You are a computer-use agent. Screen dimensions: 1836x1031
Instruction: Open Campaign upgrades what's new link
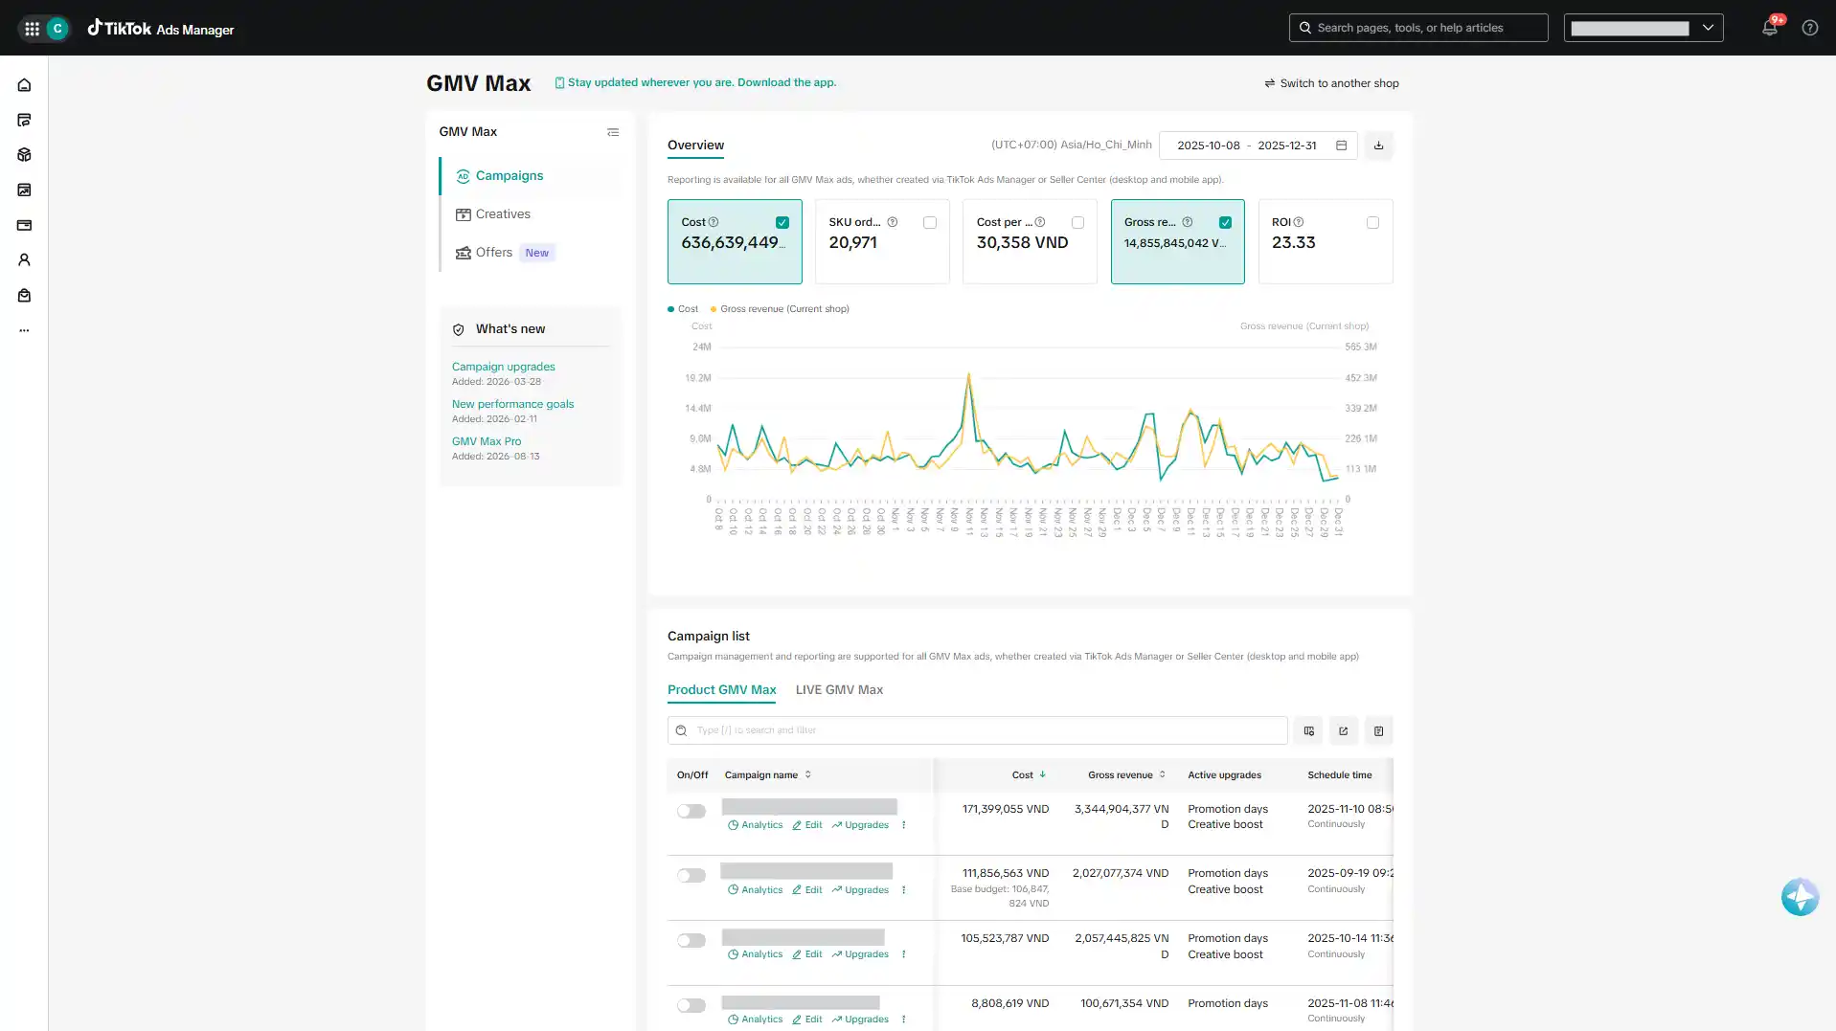click(503, 367)
